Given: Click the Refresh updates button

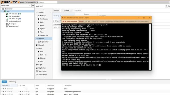Looking at the screenshot, I should pyautogui.click(x=57, y=10).
